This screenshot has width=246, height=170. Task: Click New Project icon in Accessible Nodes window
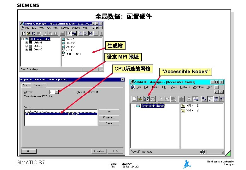[134, 99]
